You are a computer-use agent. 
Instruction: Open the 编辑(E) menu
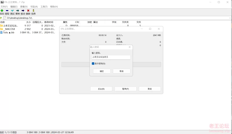(x=14, y=7)
